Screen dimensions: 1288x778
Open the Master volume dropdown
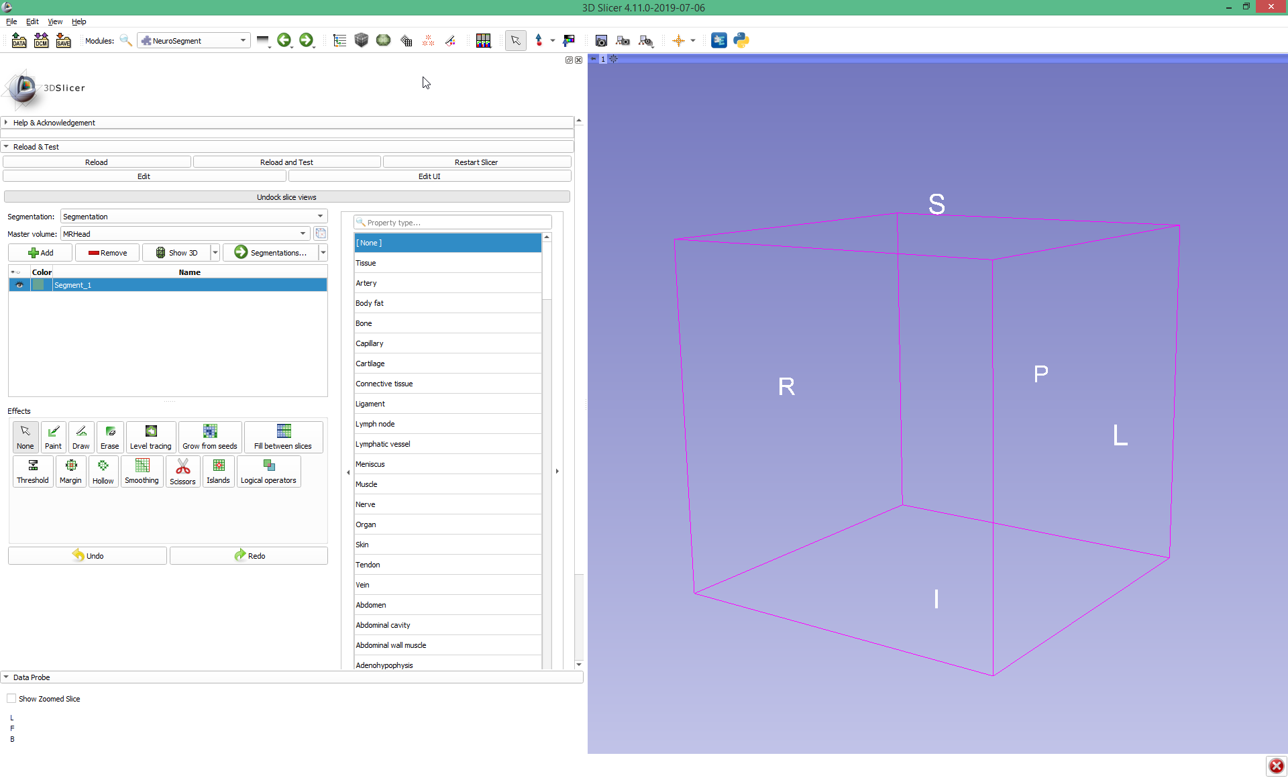(x=303, y=233)
